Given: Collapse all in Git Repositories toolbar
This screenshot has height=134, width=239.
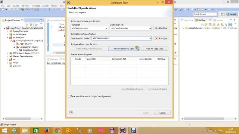Looking at the screenshot, I should (202, 25).
